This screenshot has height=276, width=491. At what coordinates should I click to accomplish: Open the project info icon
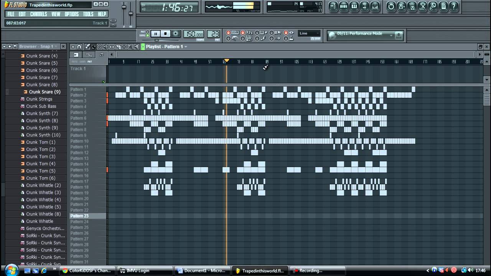[443, 7]
